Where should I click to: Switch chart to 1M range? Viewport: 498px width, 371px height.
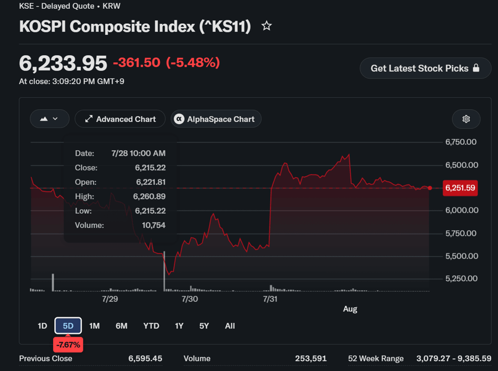click(94, 326)
